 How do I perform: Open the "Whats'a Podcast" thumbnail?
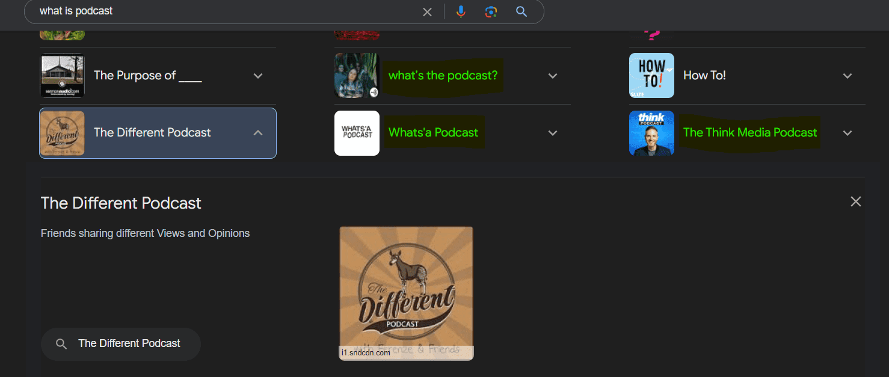click(357, 133)
